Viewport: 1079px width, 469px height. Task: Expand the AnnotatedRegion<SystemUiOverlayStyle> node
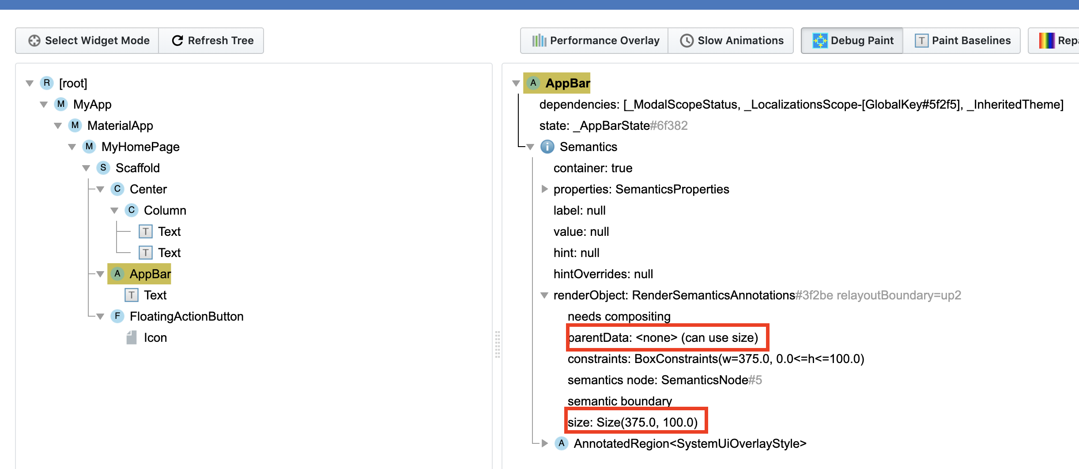click(x=545, y=443)
